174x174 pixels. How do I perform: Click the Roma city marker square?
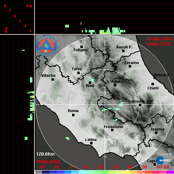tap(73, 115)
